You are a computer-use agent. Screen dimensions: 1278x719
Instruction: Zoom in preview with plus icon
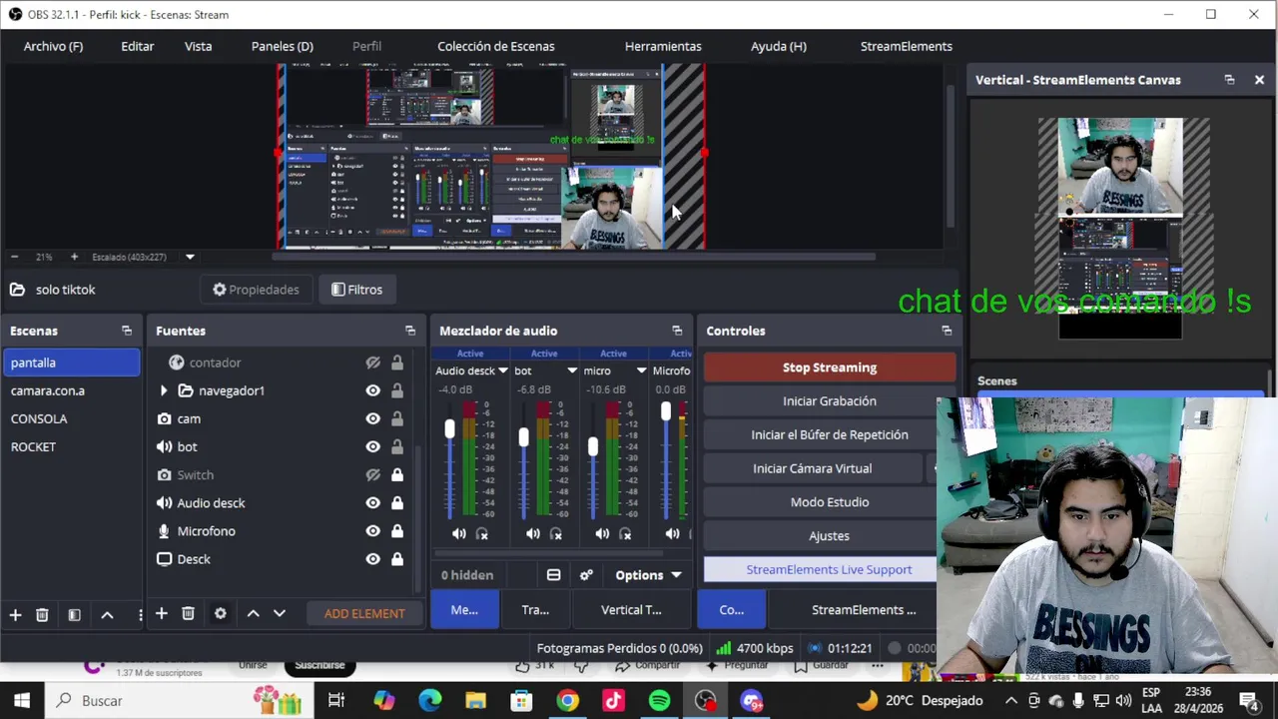(74, 257)
